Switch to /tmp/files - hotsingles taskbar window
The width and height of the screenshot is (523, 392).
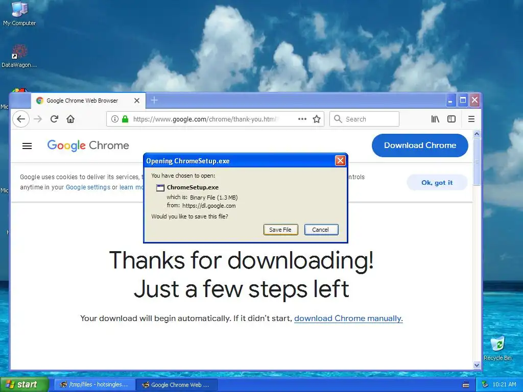[x=94, y=385]
